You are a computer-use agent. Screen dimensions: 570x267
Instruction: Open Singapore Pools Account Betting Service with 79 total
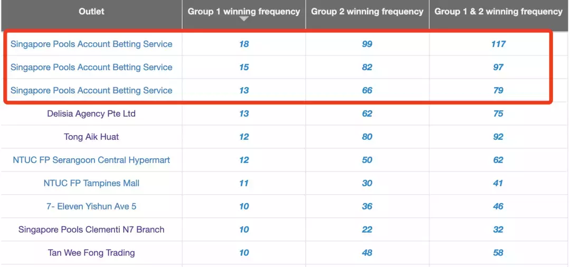(x=91, y=90)
